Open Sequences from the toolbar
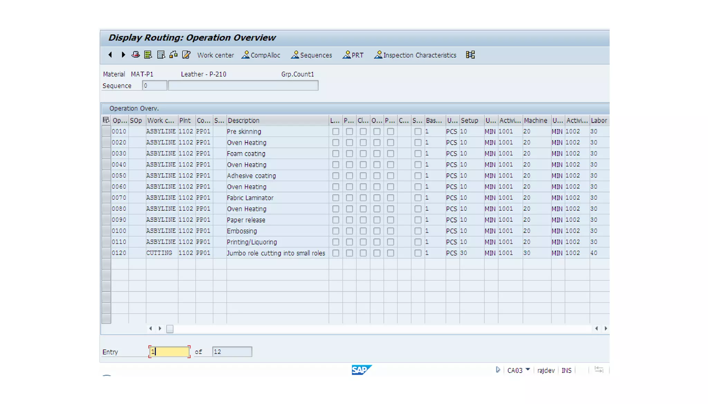 pyautogui.click(x=311, y=55)
